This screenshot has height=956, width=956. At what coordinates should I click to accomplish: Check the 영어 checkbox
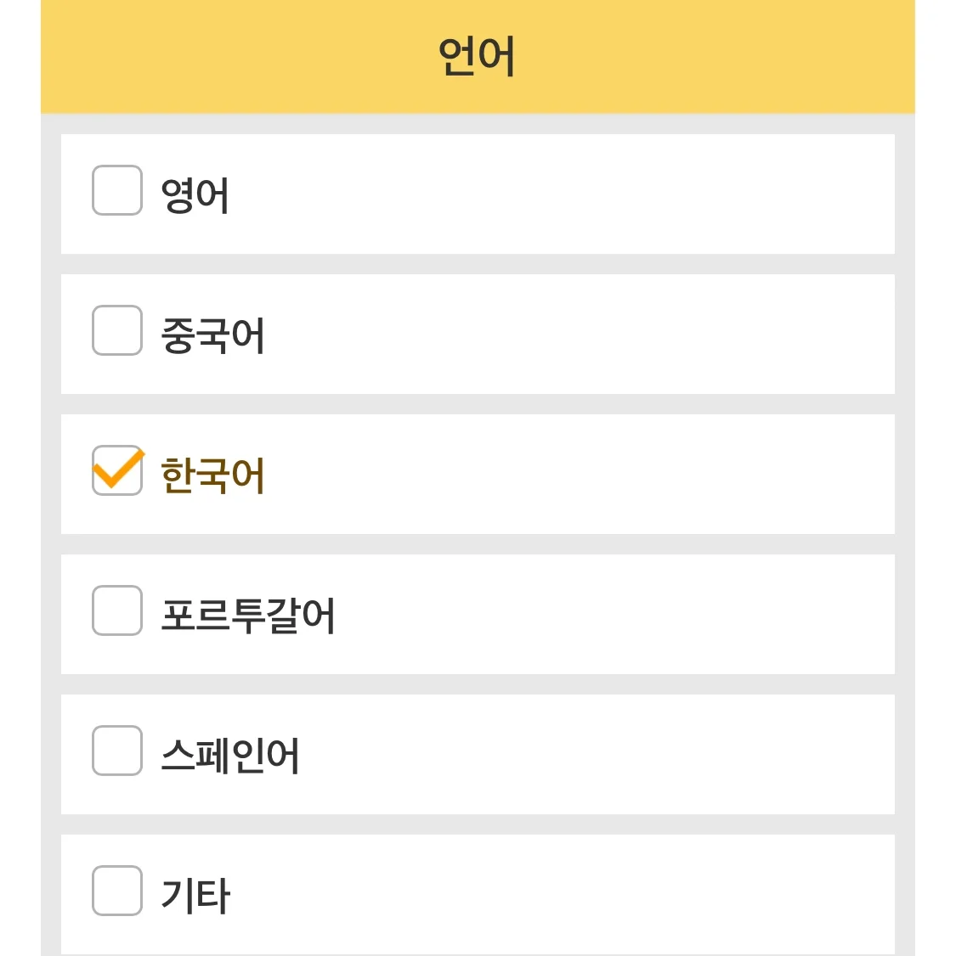click(117, 190)
